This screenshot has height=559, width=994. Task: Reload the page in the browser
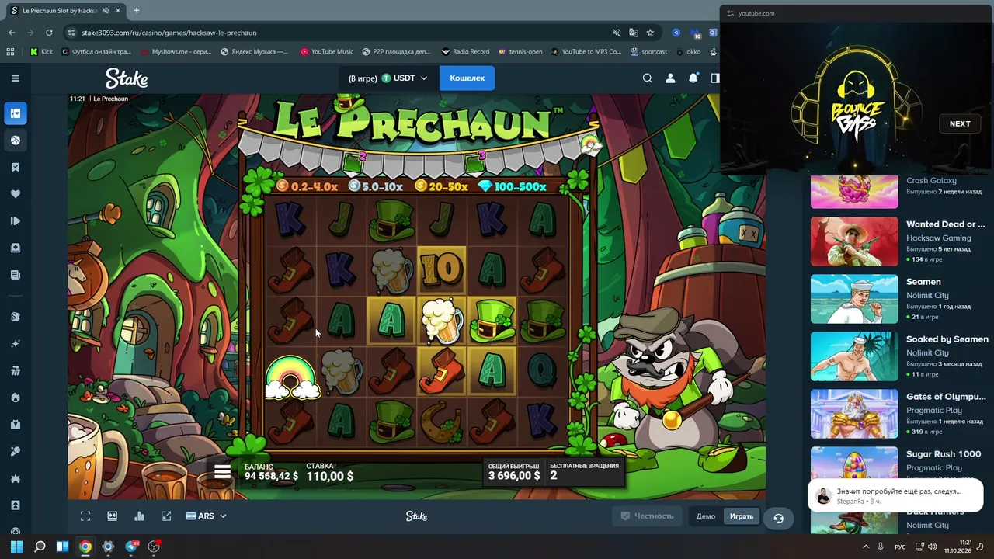click(x=49, y=33)
